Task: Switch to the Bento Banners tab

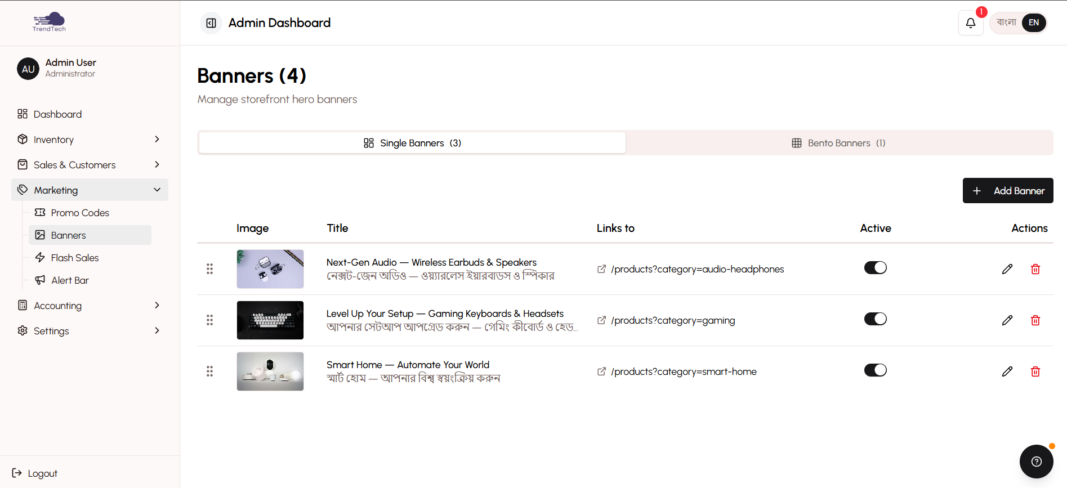Action: pyautogui.click(x=838, y=143)
